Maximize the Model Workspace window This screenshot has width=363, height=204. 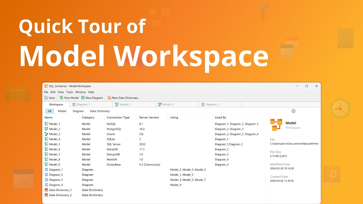307,86
